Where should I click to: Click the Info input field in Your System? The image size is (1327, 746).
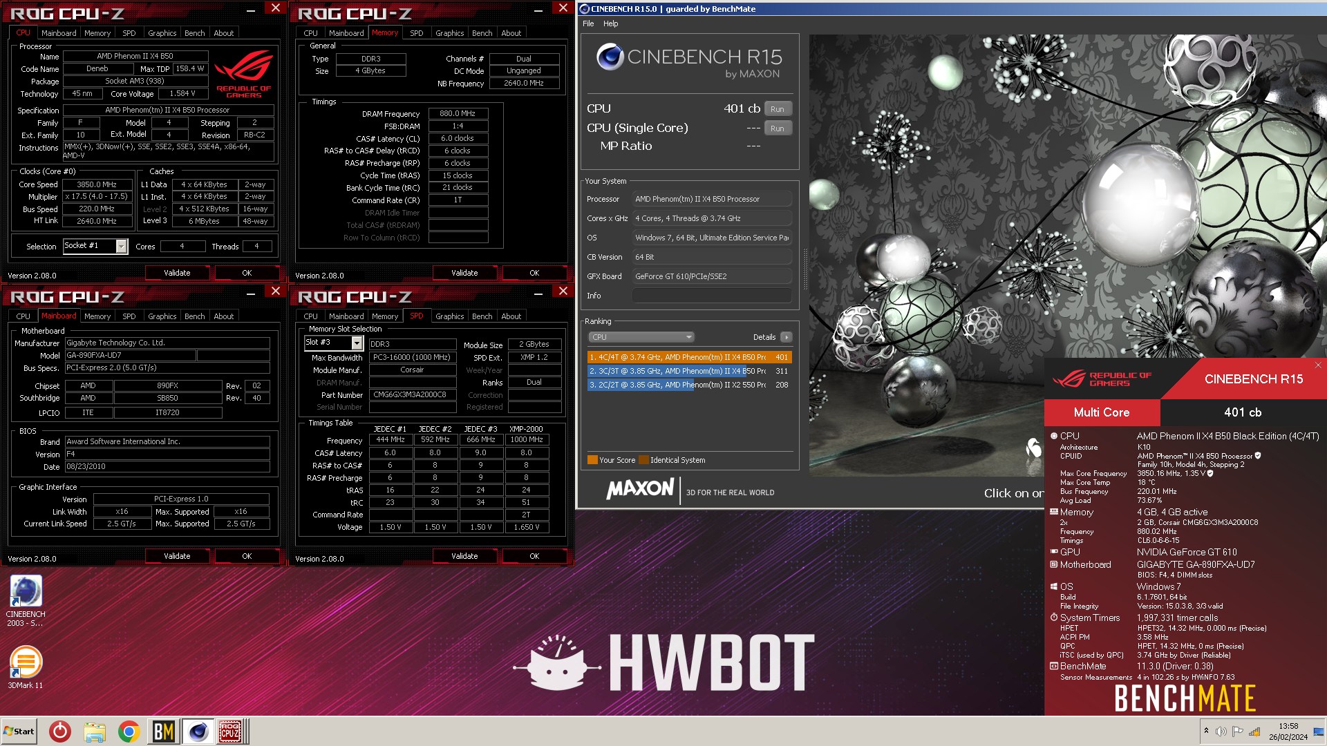[x=712, y=296]
